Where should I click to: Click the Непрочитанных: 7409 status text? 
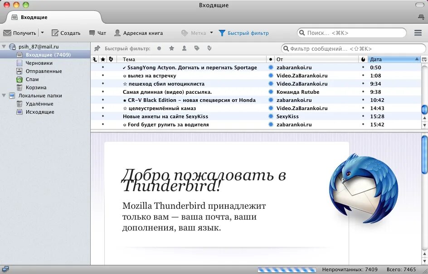(350, 269)
